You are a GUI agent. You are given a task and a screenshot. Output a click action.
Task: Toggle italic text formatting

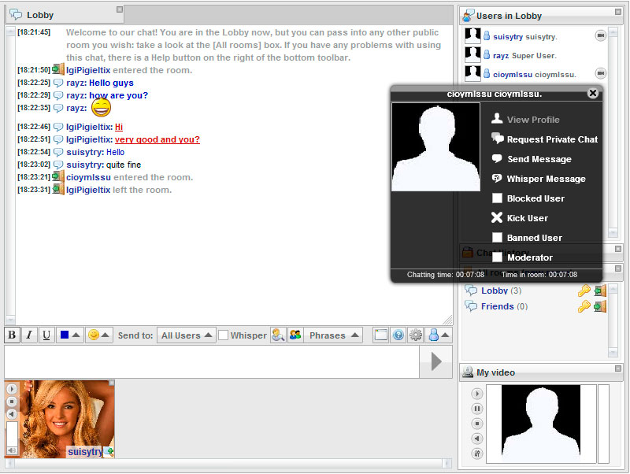[29, 335]
